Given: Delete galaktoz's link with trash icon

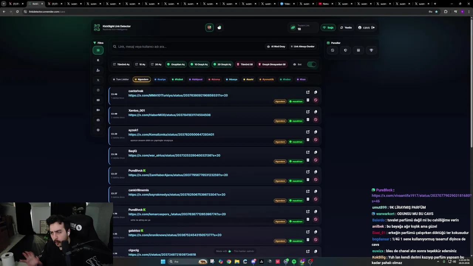Looking at the screenshot, I should (308, 239).
